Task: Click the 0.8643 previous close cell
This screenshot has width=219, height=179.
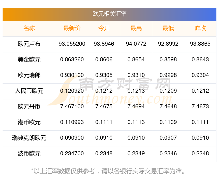Action: 200,60
